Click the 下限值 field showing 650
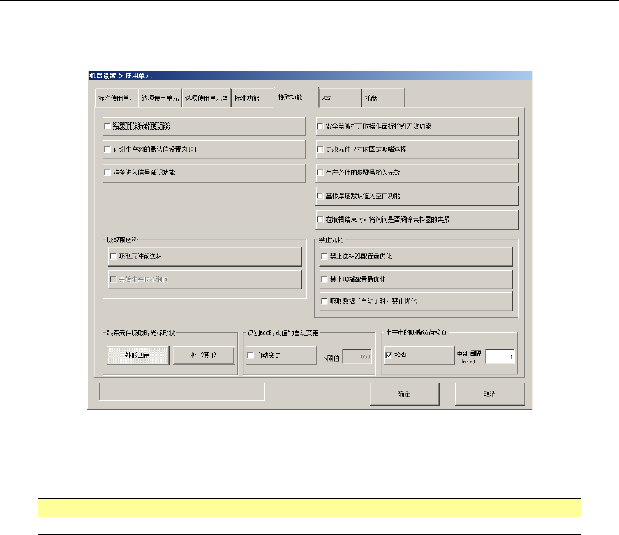The height and width of the screenshot is (535, 619). [357, 356]
